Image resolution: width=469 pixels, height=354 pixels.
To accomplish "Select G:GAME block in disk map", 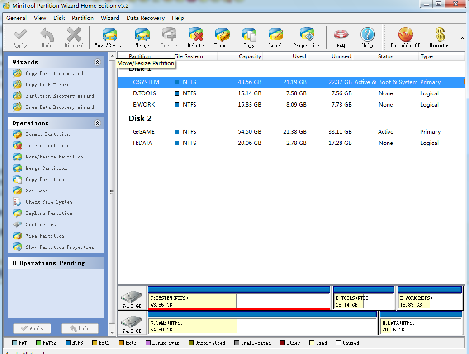I will pos(262,323).
